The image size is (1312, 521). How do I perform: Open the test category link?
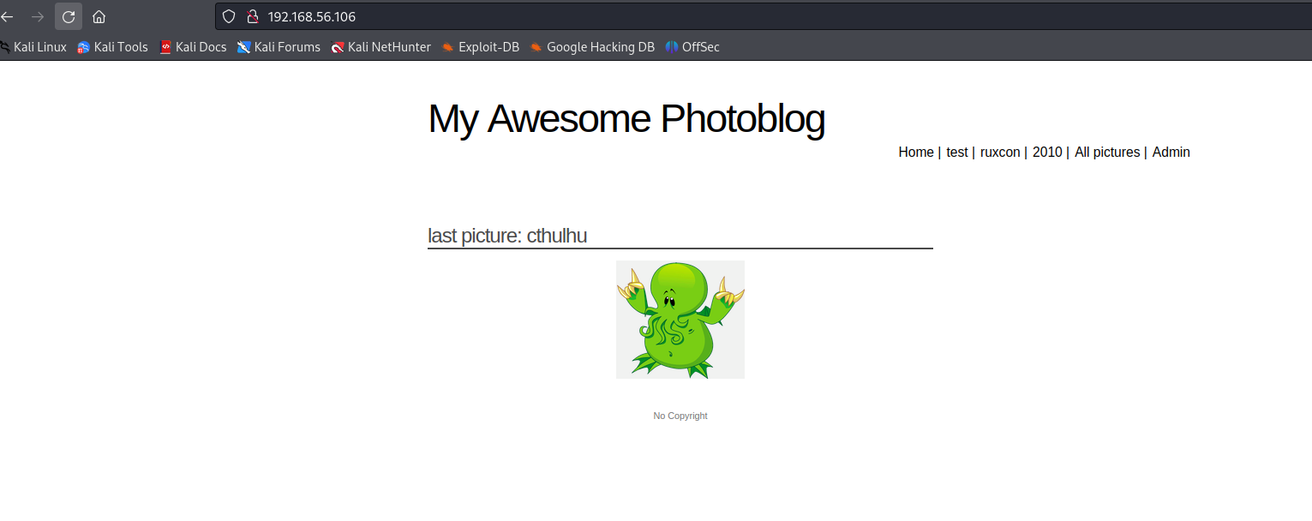pyautogui.click(x=957, y=152)
